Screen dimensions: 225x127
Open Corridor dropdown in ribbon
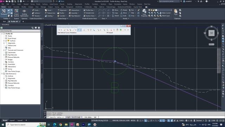[x=62, y=16]
